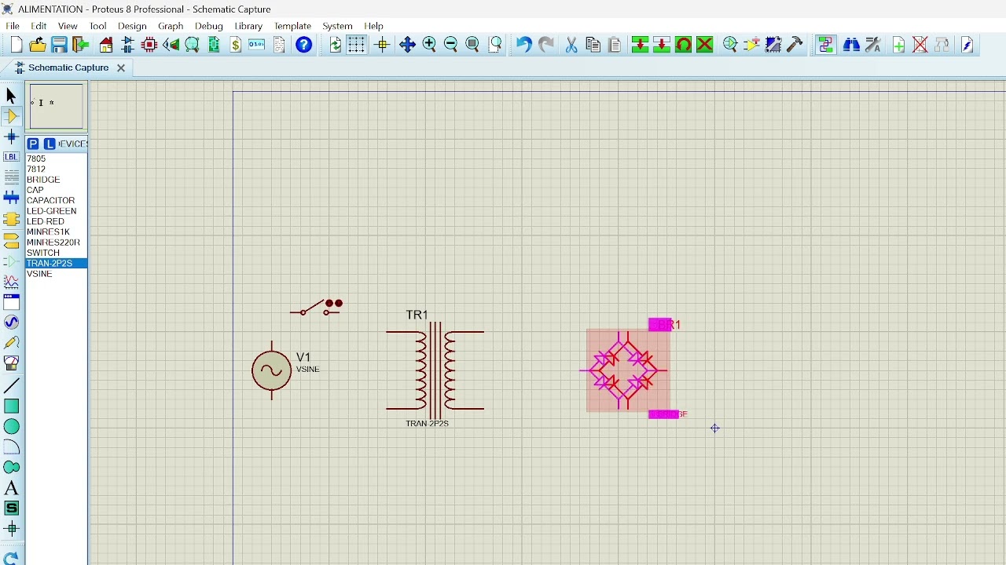Image resolution: width=1006 pixels, height=565 pixels.
Task: Open the Template menu
Action: 292,26
